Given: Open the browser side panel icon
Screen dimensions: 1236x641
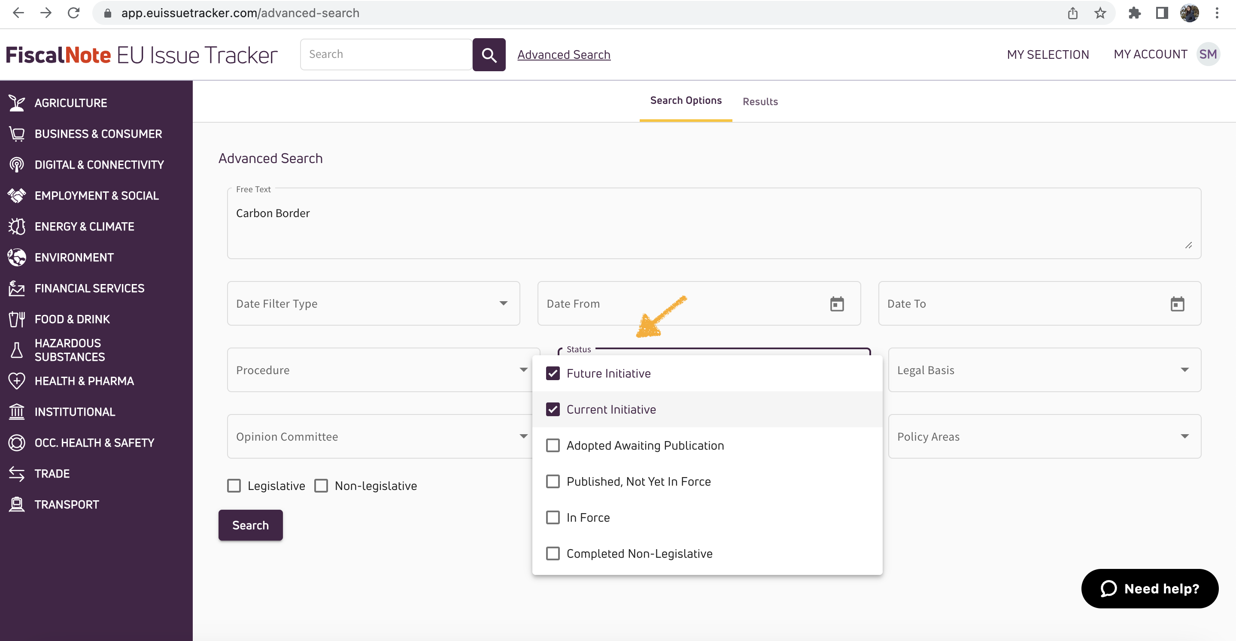Looking at the screenshot, I should tap(1162, 13).
